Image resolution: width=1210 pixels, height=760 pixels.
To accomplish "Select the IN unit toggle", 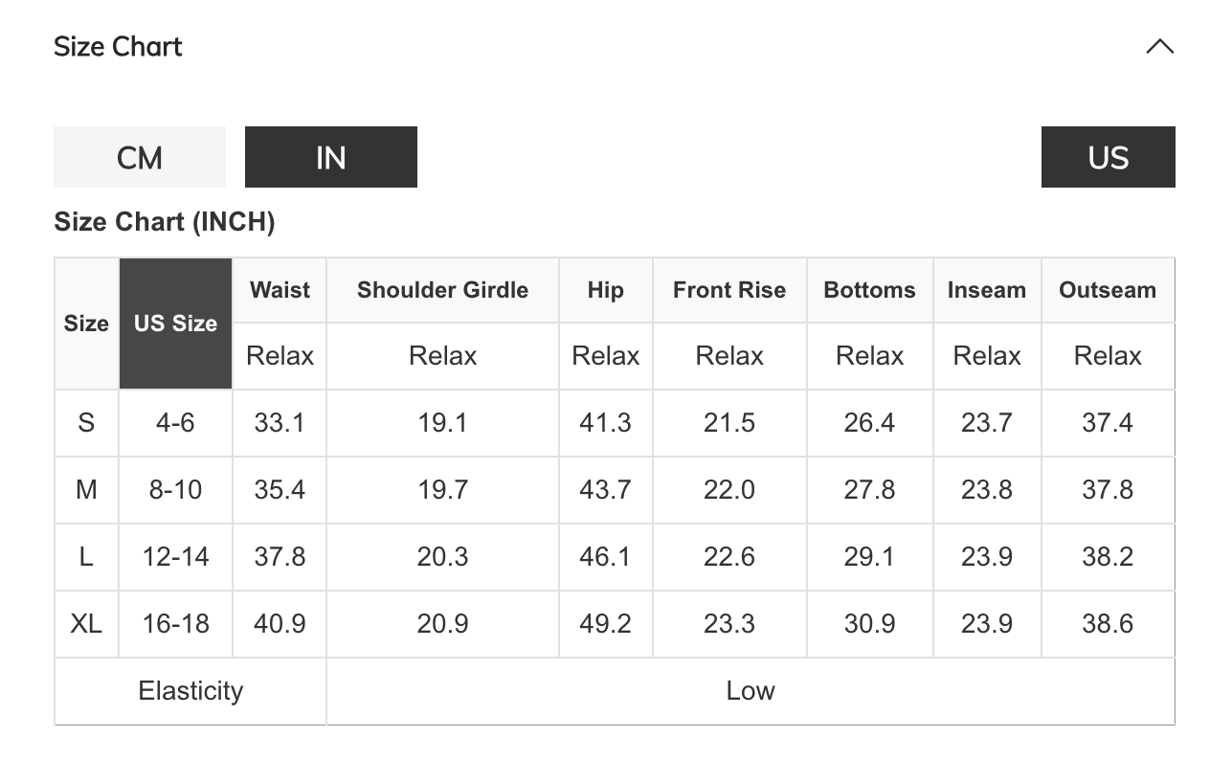I will 331,157.
